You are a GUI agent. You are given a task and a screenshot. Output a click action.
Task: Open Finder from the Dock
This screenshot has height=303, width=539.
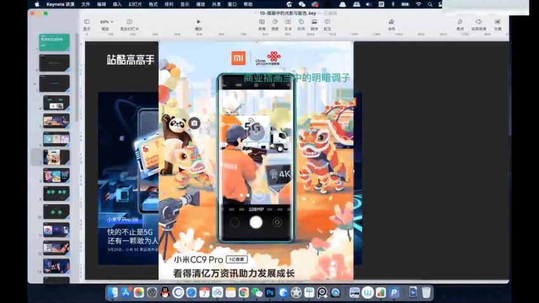112,292
